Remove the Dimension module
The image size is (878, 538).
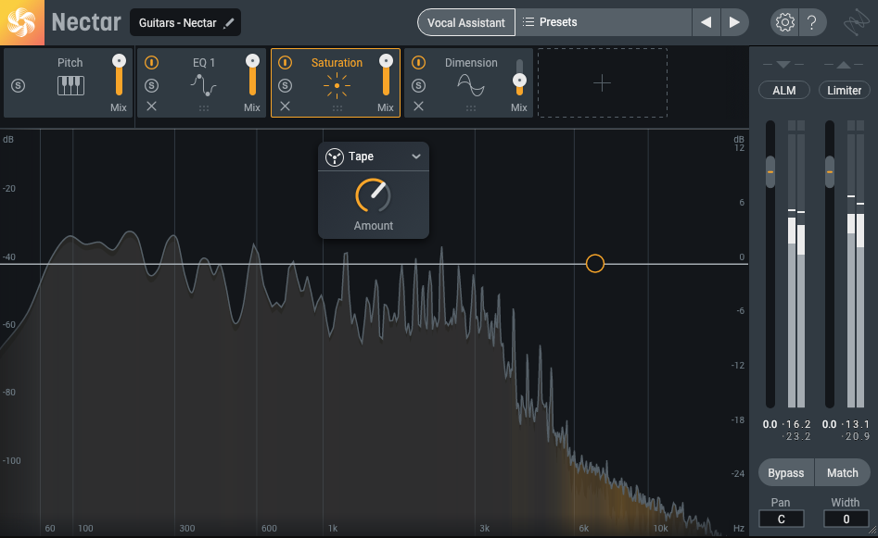tap(418, 106)
